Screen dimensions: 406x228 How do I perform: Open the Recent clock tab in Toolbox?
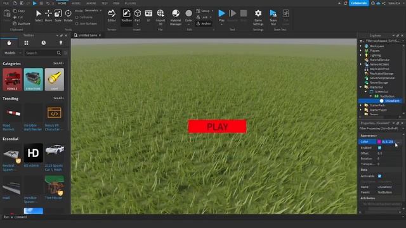tap(44, 43)
